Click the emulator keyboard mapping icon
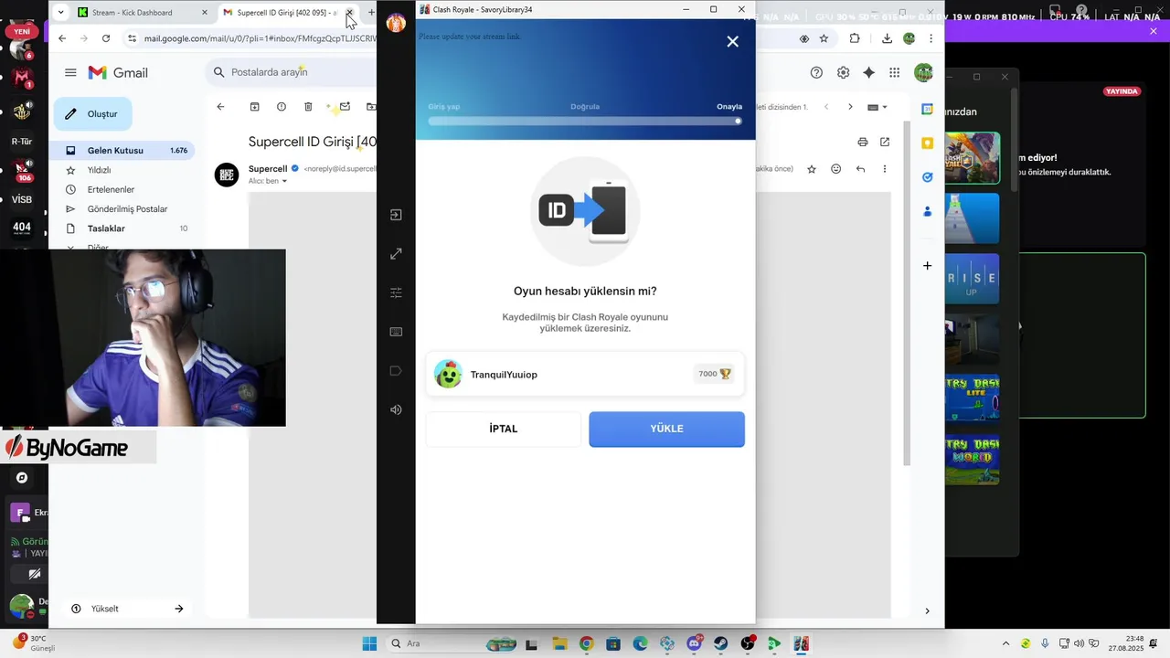 click(396, 332)
